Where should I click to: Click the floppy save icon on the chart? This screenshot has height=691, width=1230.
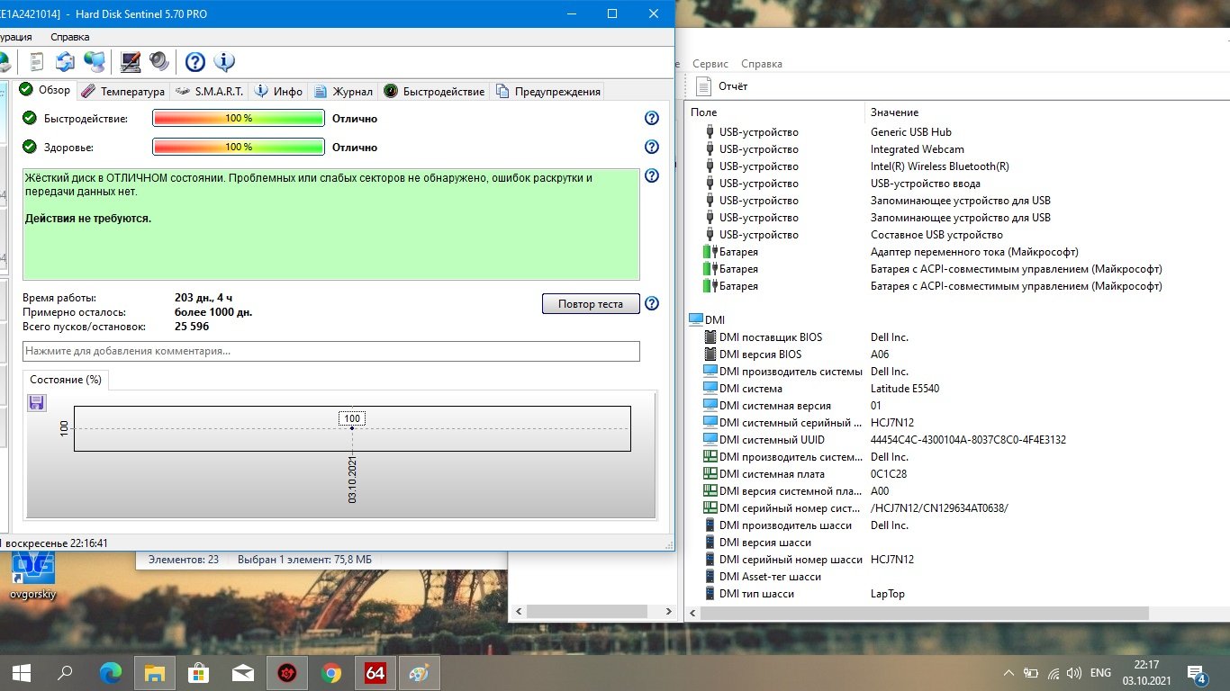tap(37, 402)
